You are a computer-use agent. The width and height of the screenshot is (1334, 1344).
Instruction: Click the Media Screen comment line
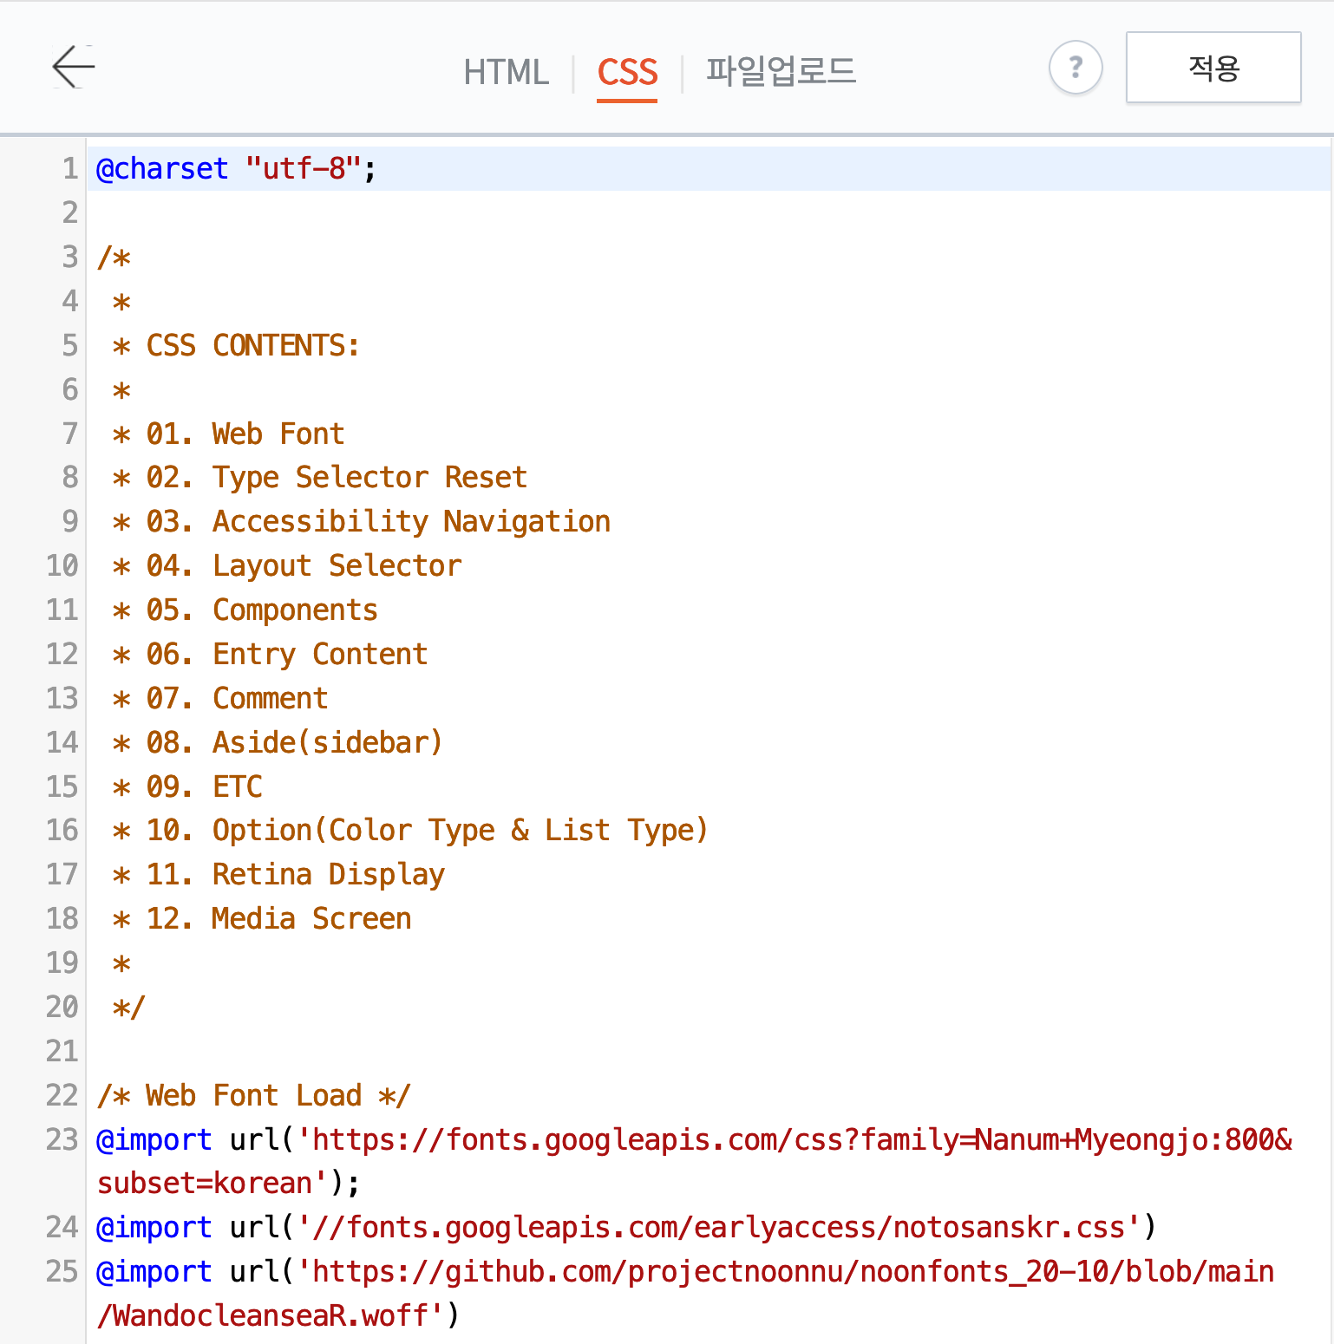click(260, 918)
